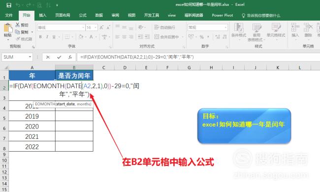Click the Fill Color bucket icon
320x192 pixels.
point(81,37)
